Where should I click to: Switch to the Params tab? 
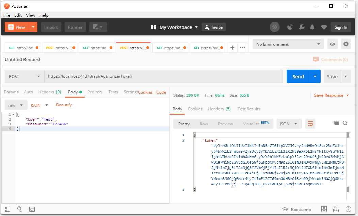click(x=11, y=92)
